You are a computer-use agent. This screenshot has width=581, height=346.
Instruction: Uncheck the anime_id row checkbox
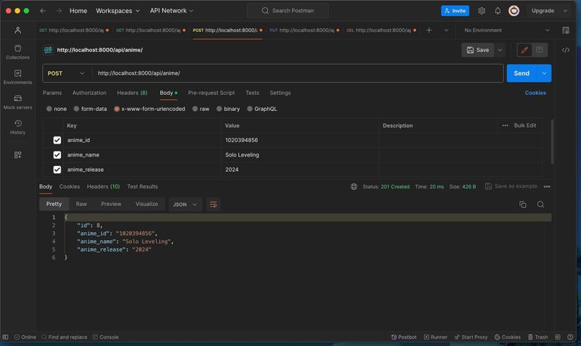pyautogui.click(x=57, y=140)
